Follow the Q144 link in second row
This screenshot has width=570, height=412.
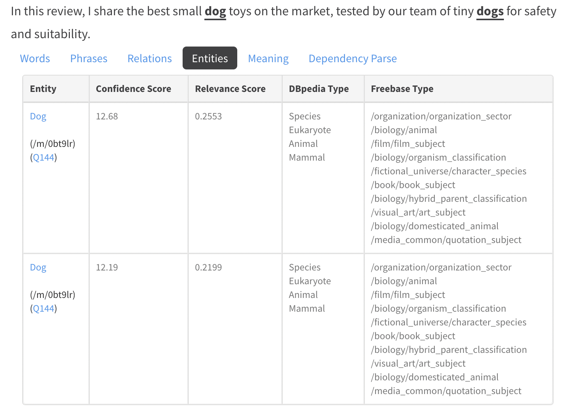click(44, 309)
